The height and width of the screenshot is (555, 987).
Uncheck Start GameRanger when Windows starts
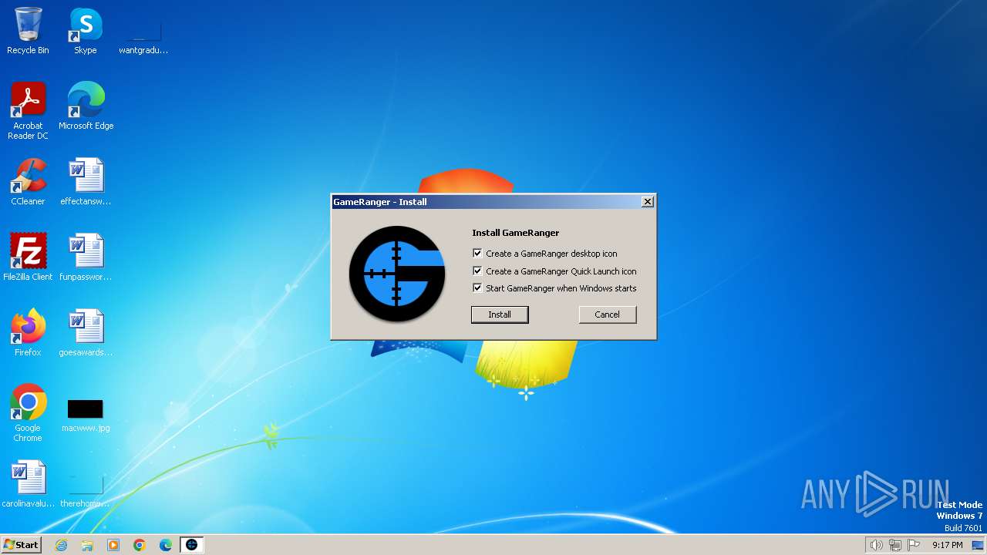[x=477, y=288]
